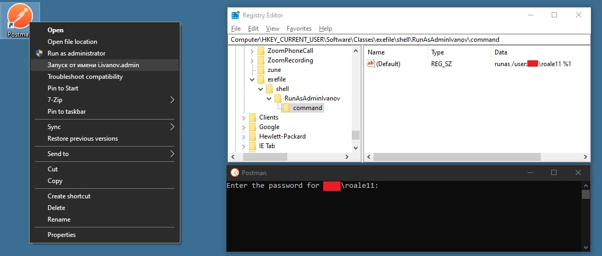Click the Registry Editor title bar icon

[x=235, y=15]
